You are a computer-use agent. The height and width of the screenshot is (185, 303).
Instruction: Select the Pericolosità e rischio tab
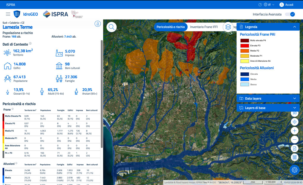point(171,27)
